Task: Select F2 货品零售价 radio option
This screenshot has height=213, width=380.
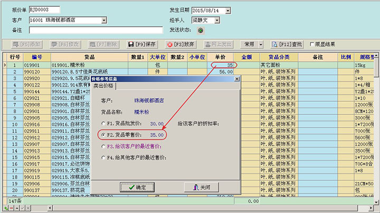Action: (x=103, y=135)
